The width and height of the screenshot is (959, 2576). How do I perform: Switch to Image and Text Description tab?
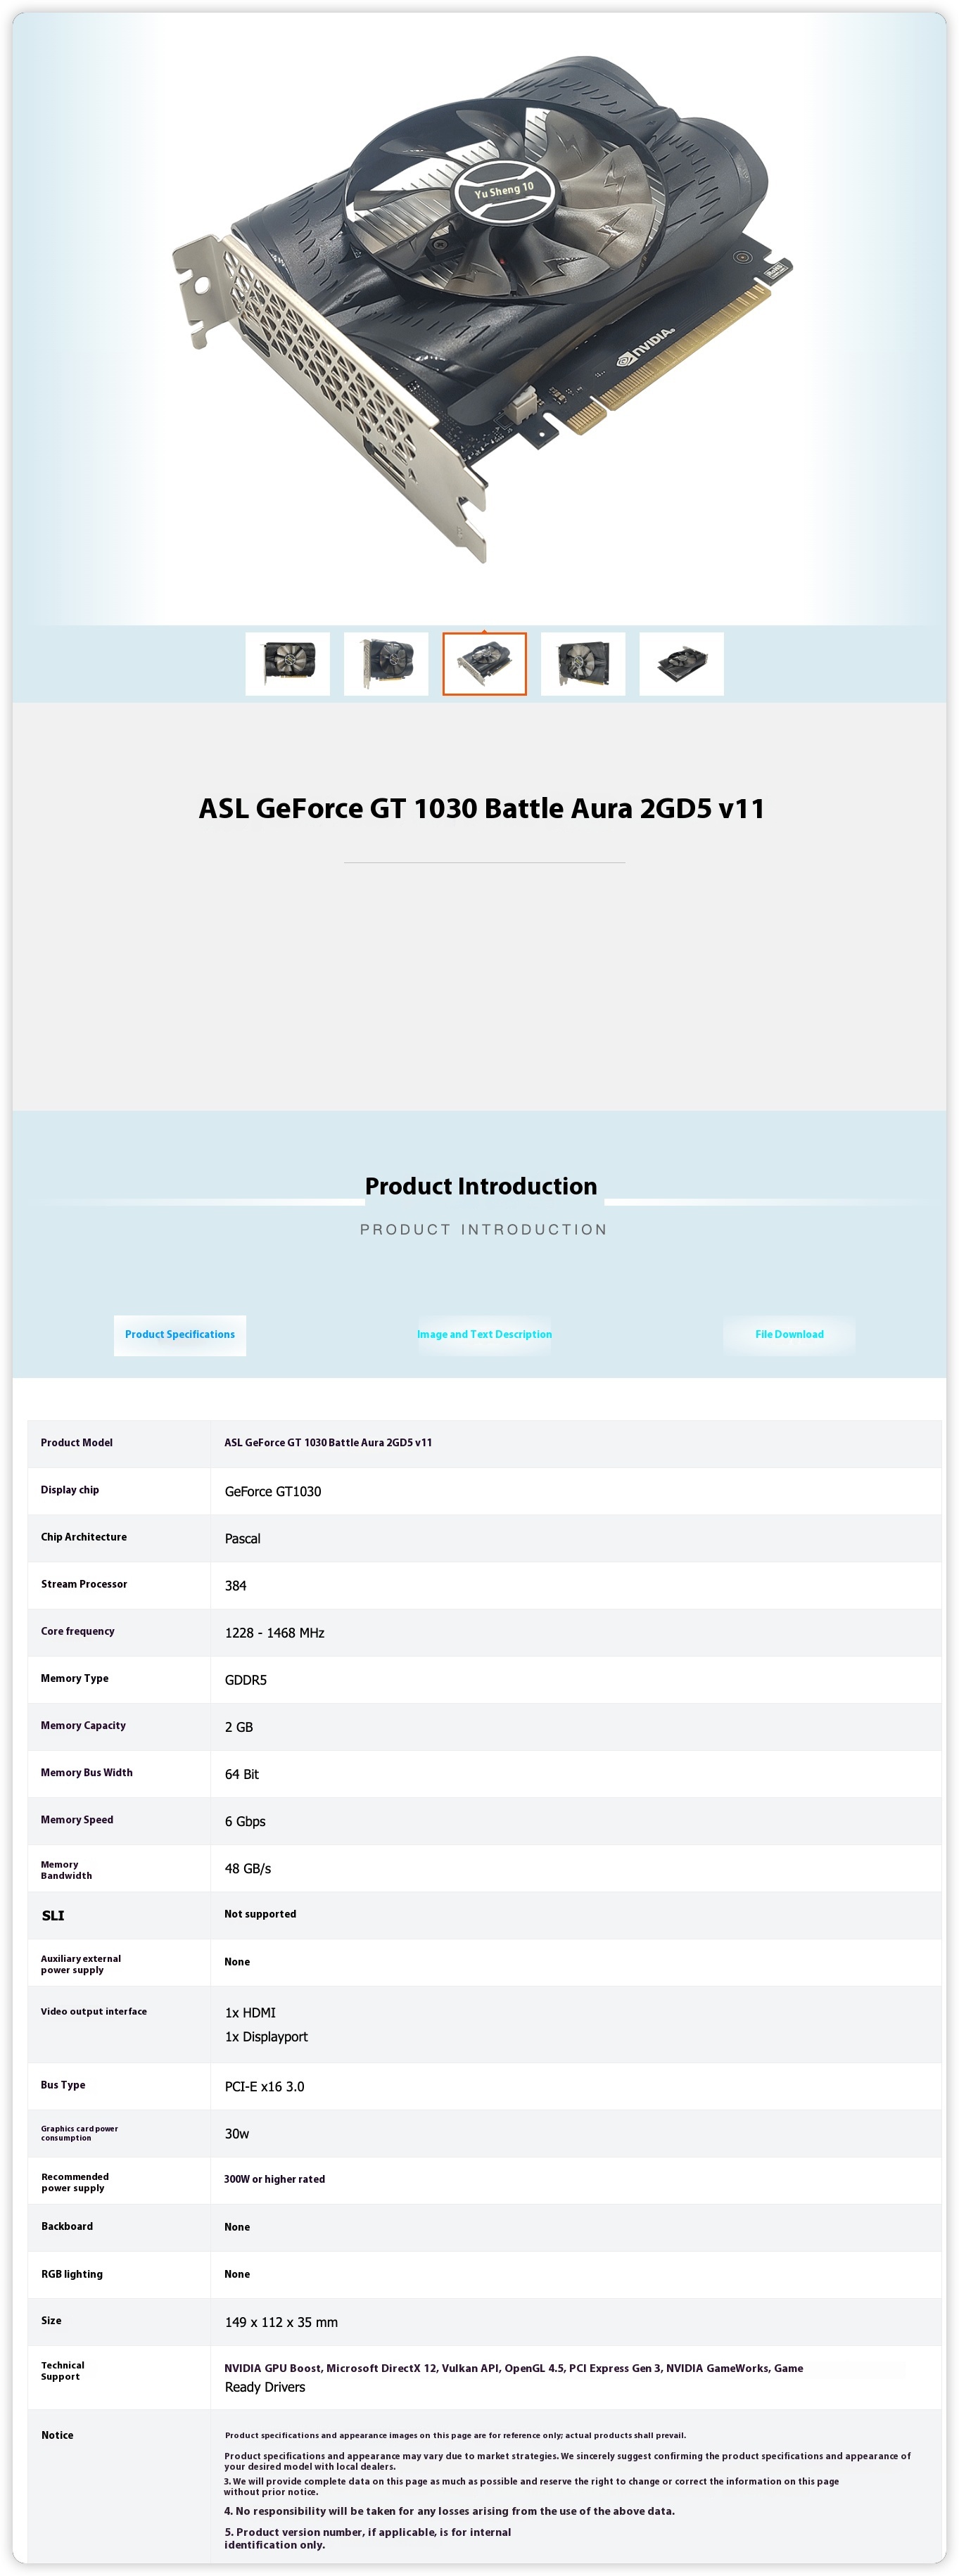pos(484,1335)
